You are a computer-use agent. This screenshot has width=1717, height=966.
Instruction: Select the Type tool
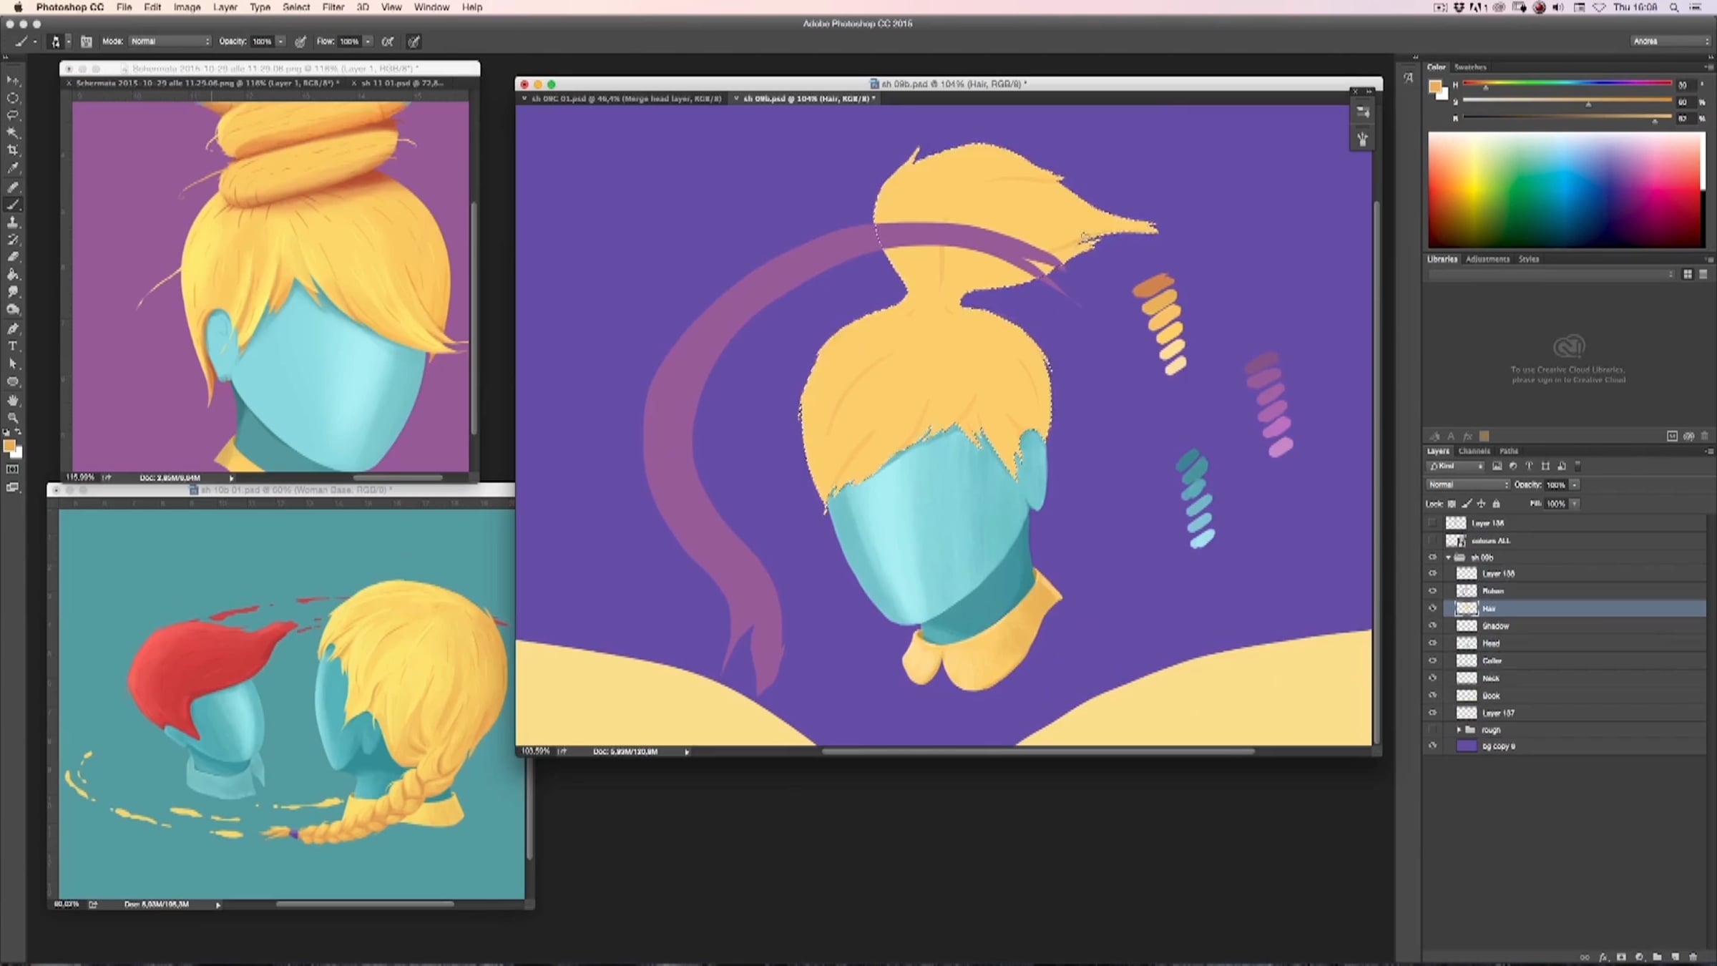[13, 346]
